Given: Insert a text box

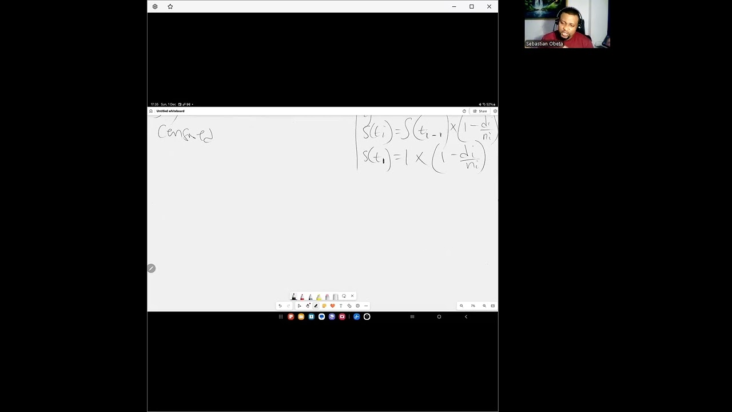Looking at the screenshot, I should point(341,306).
